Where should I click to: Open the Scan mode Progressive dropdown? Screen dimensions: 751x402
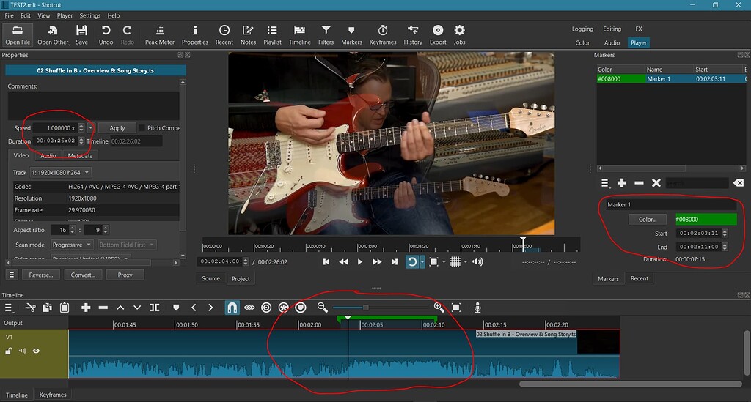(x=72, y=245)
